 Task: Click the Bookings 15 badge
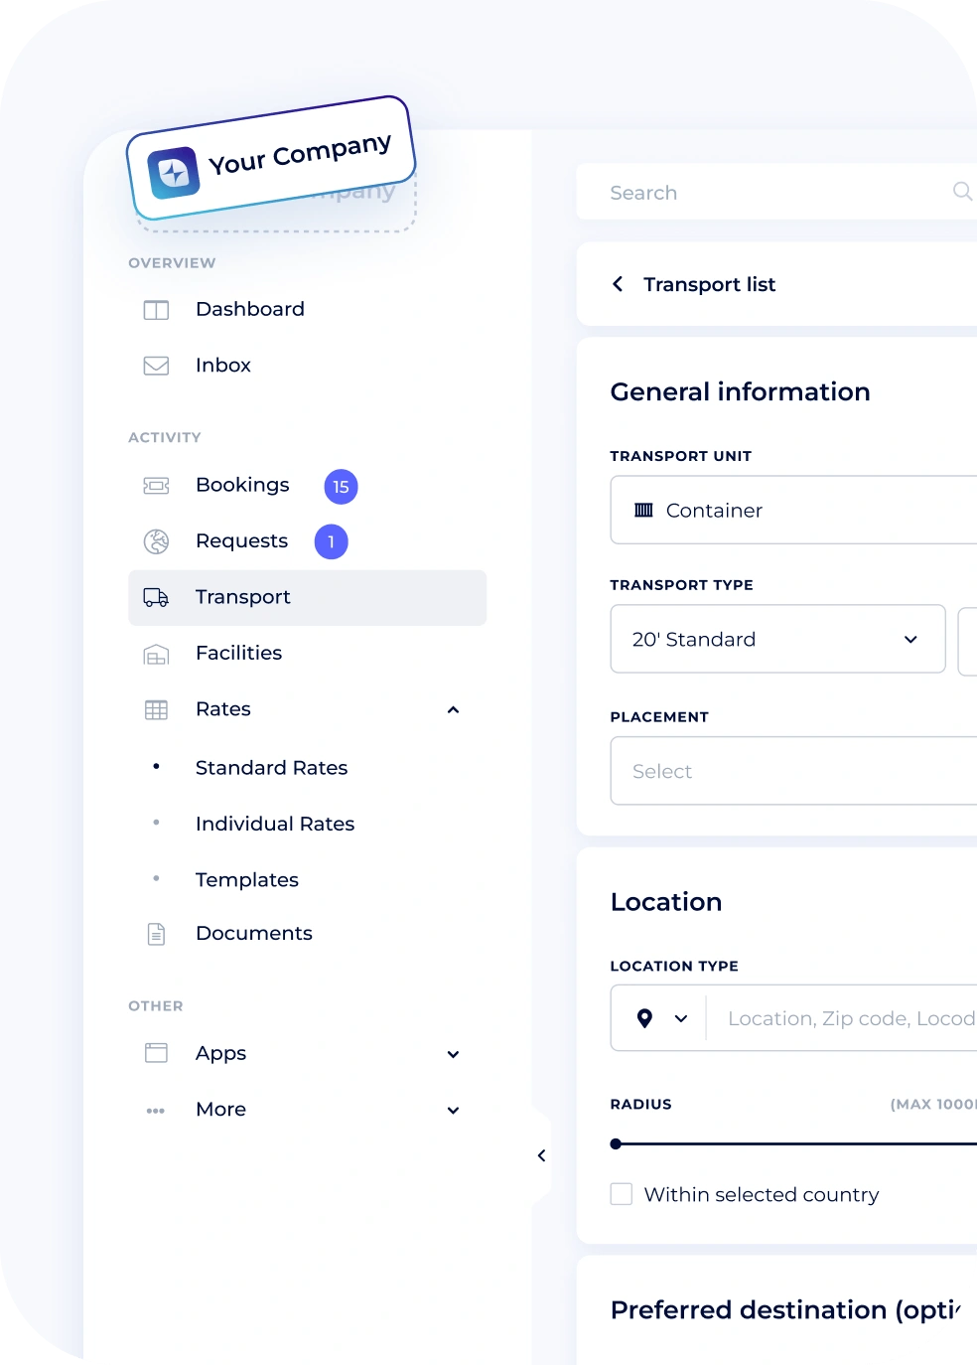click(341, 487)
